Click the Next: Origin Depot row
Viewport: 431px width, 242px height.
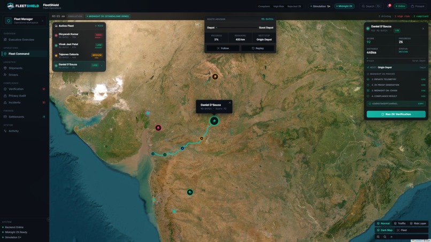396,67
